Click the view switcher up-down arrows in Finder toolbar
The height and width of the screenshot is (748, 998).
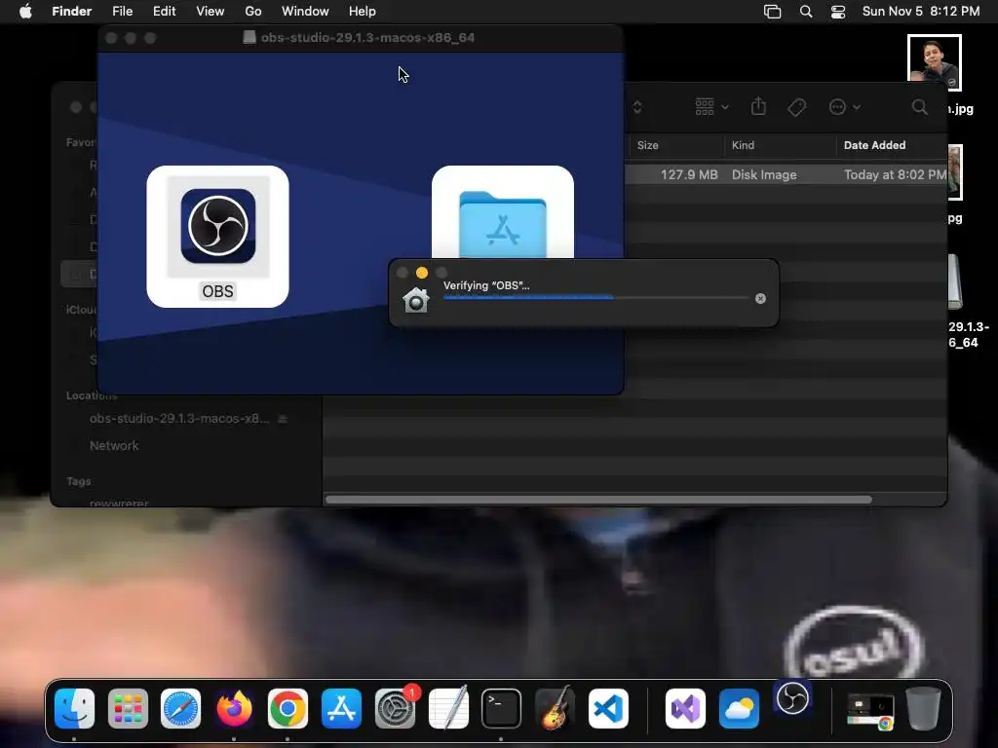point(637,107)
